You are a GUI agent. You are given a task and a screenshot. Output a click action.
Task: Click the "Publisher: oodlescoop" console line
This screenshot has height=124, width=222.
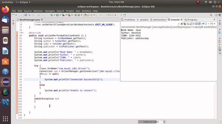tap(135, 38)
